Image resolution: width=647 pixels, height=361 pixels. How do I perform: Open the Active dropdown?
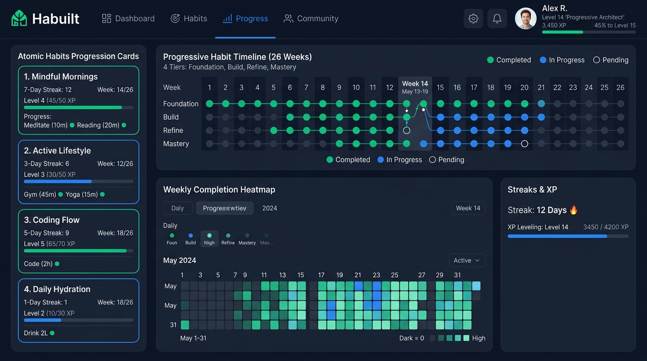[x=467, y=260]
